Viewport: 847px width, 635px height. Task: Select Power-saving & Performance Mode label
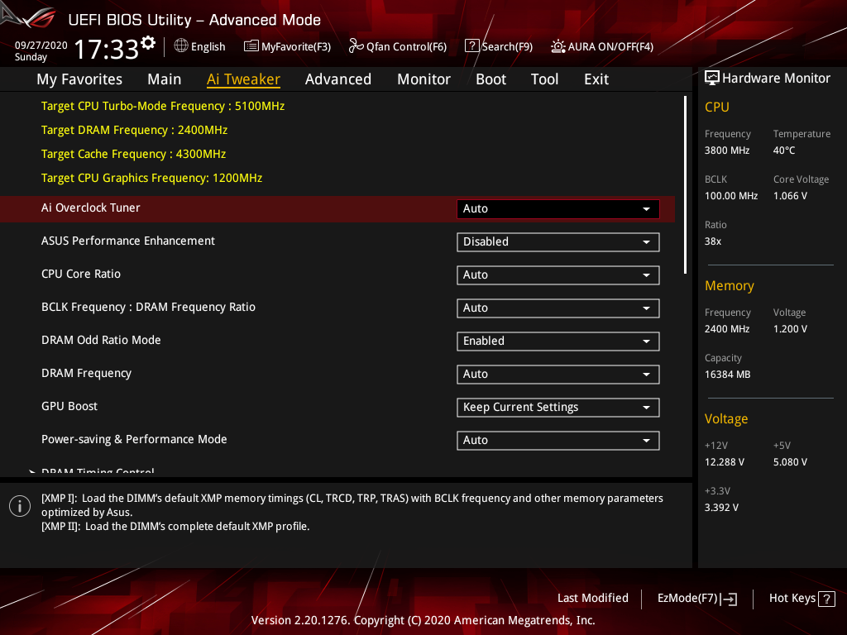[134, 440]
